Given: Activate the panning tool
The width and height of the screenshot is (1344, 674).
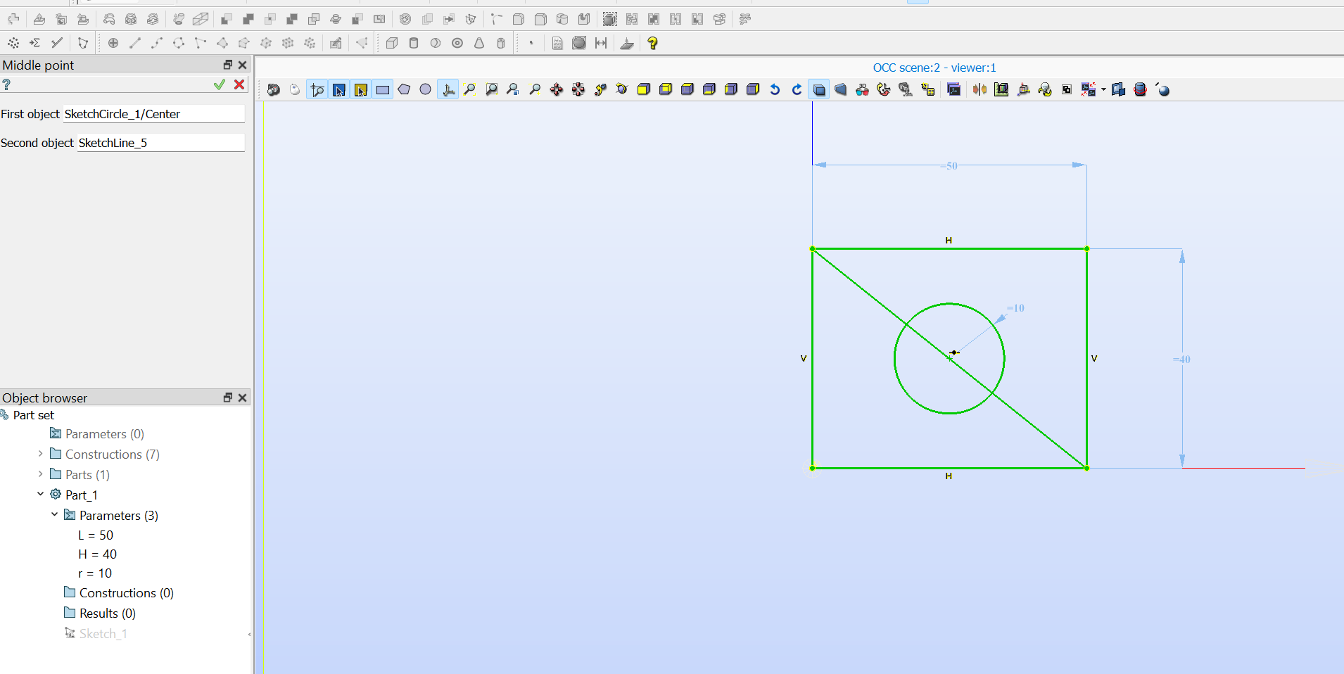Looking at the screenshot, I should (557, 89).
